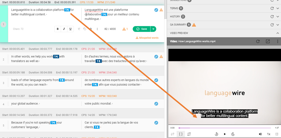Screen dimensions: 281x138
Task: Change playback speed from 1x
Action: [x=269, y=134]
